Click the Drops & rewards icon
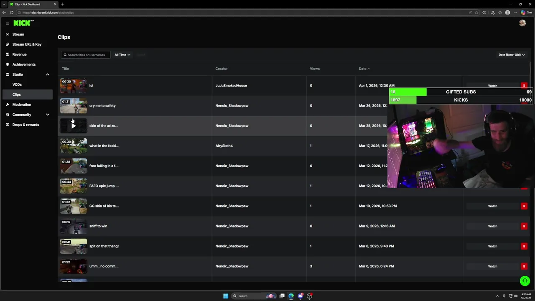Image resolution: width=535 pixels, height=301 pixels. (8, 125)
